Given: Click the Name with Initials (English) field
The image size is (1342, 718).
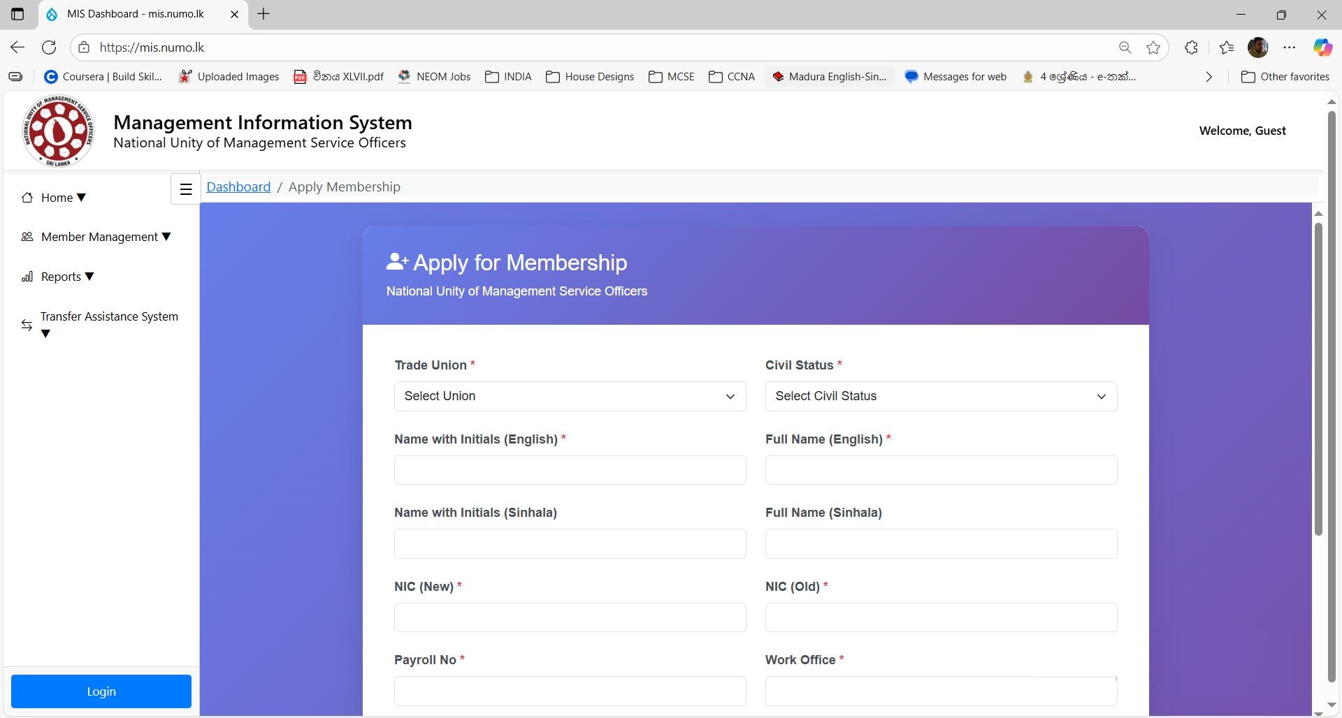Looking at the screenshot, I should coord(570,470).
